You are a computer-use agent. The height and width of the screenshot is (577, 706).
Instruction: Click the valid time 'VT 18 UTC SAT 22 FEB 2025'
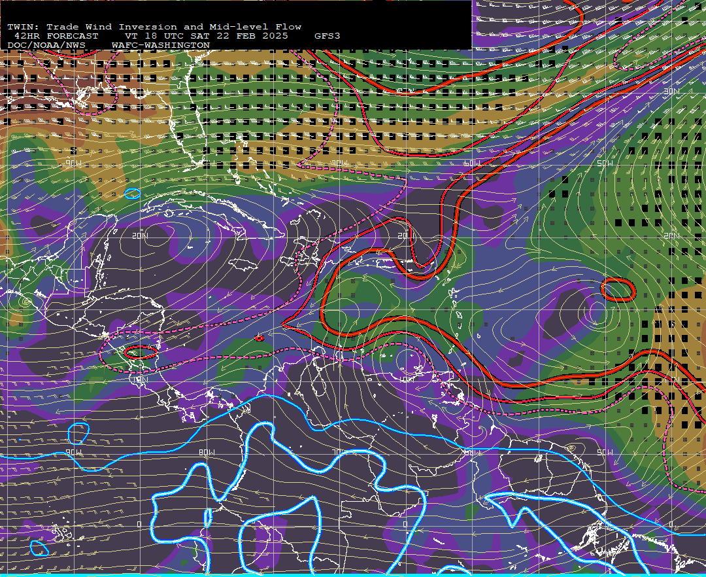point(206,36)
